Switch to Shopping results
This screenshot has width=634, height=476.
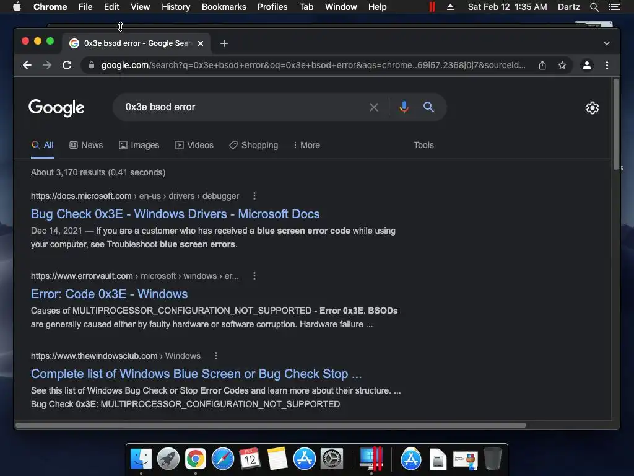pyautogui.click(x=253, y=145)
